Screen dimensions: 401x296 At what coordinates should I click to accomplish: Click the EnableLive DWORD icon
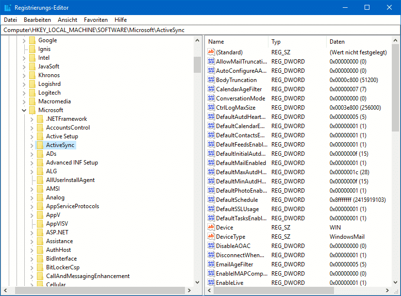[x=211, y=282]
